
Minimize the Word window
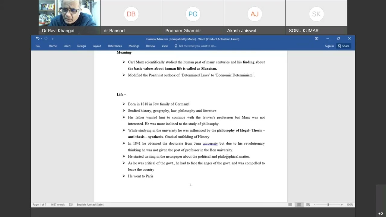pos(327,39)
